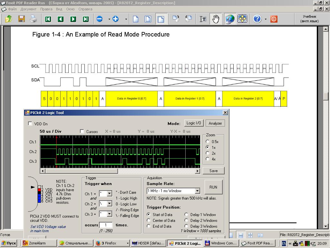330x248 pixels.
Task: Enable the Cursors checkbox
Action: [x=82, y=131]
